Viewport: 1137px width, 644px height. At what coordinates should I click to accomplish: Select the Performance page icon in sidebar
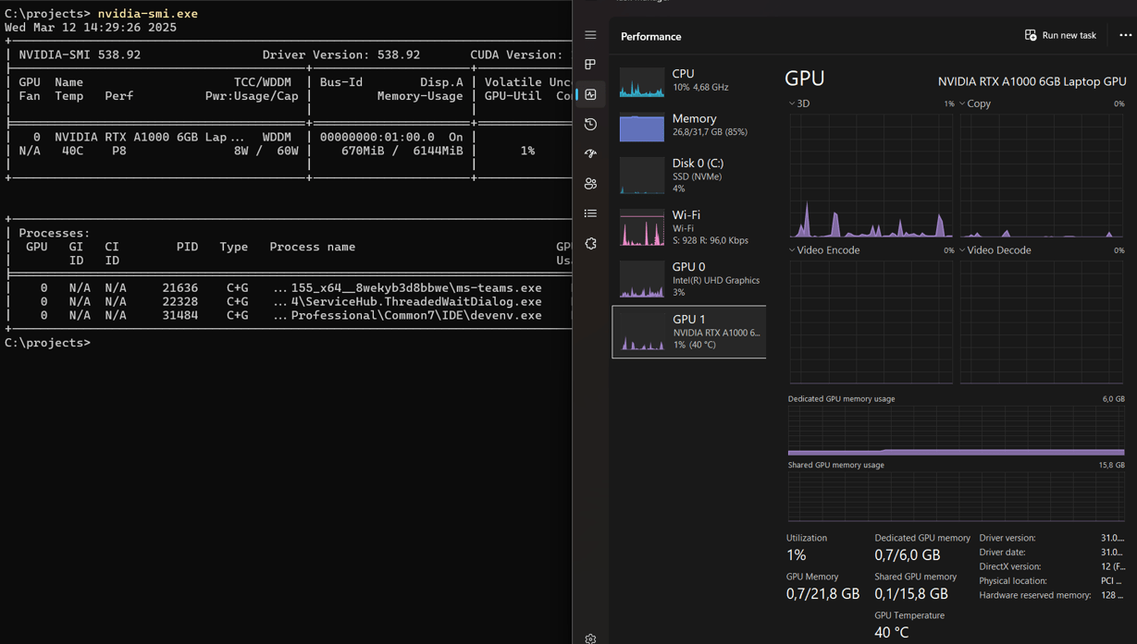(x=590, y=94)
